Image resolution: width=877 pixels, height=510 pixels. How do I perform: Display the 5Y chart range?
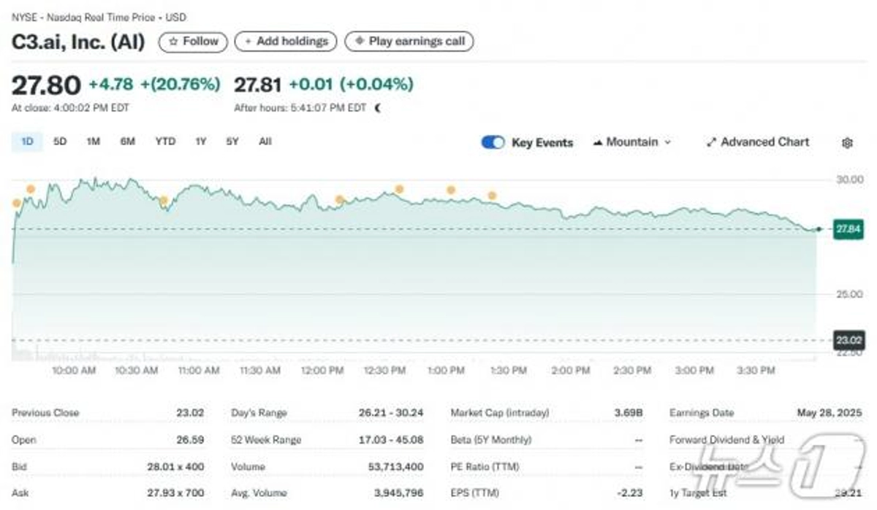coord(232,142)
